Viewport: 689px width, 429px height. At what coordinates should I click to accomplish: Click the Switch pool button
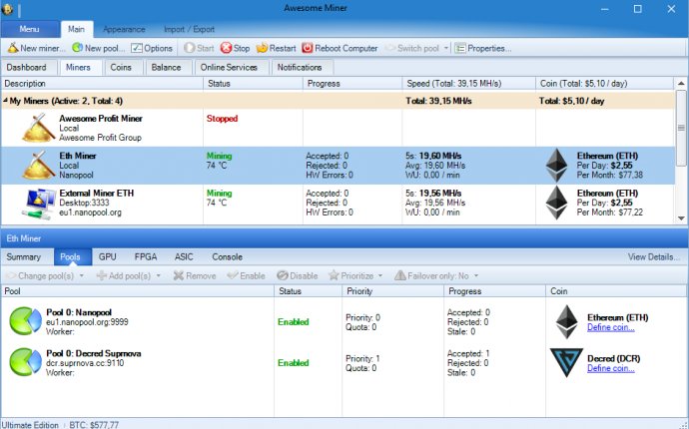(x=412, y=48)
